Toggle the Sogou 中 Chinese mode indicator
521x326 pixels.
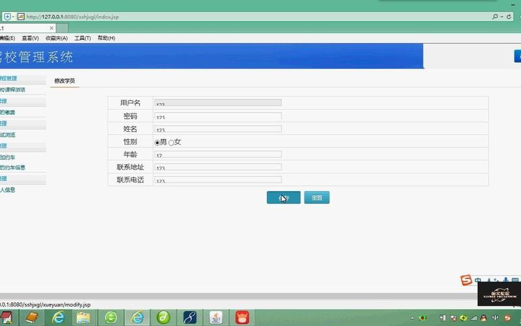tap(478, 280)
